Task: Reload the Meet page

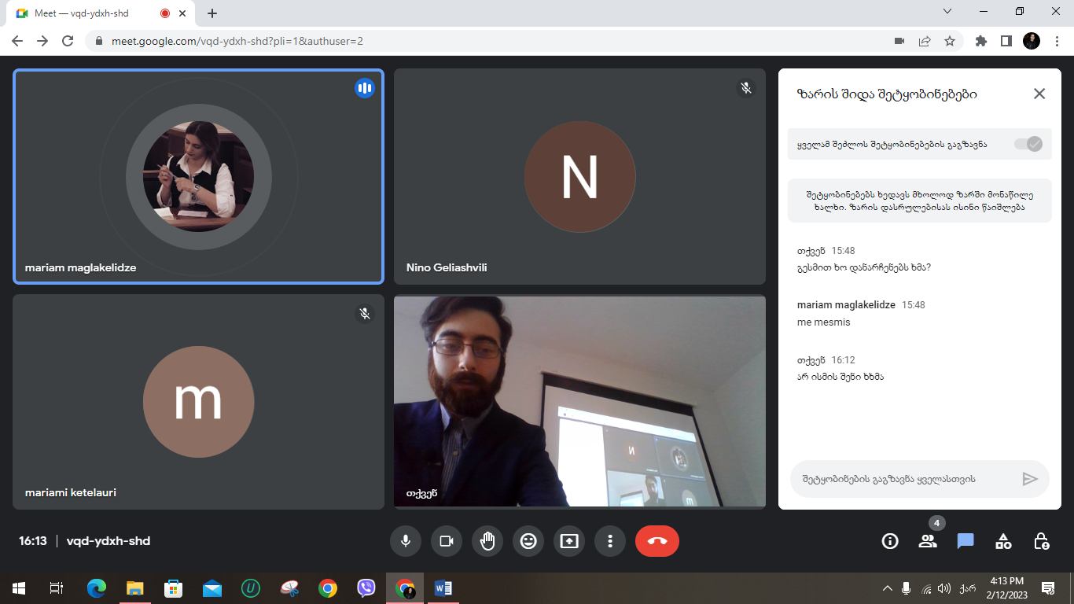Action: pyautogui.click(x=68, y=41)
